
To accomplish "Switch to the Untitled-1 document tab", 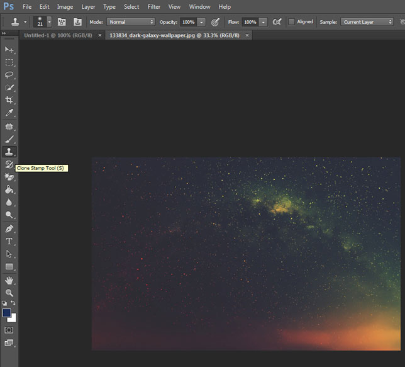I will 56,35.
